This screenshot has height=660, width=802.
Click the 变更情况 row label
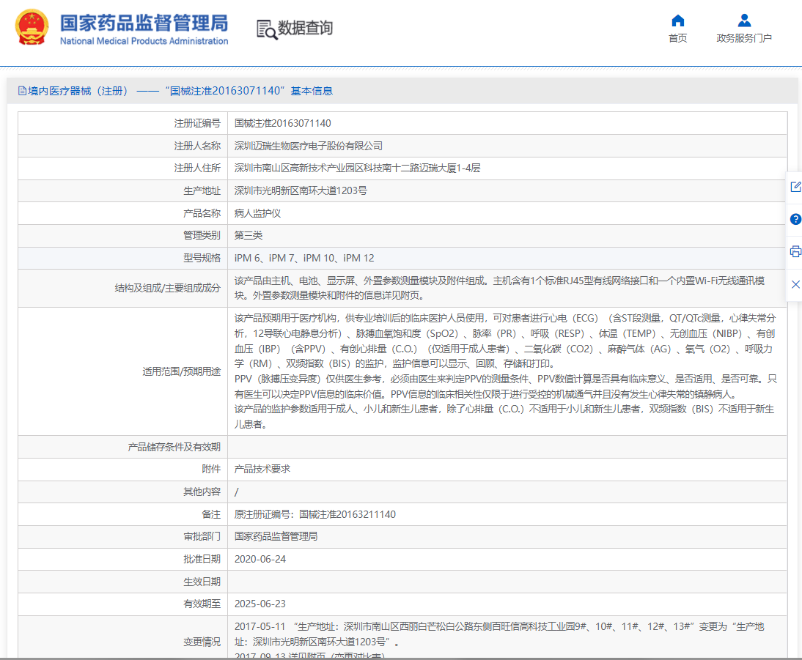(202, 642)
